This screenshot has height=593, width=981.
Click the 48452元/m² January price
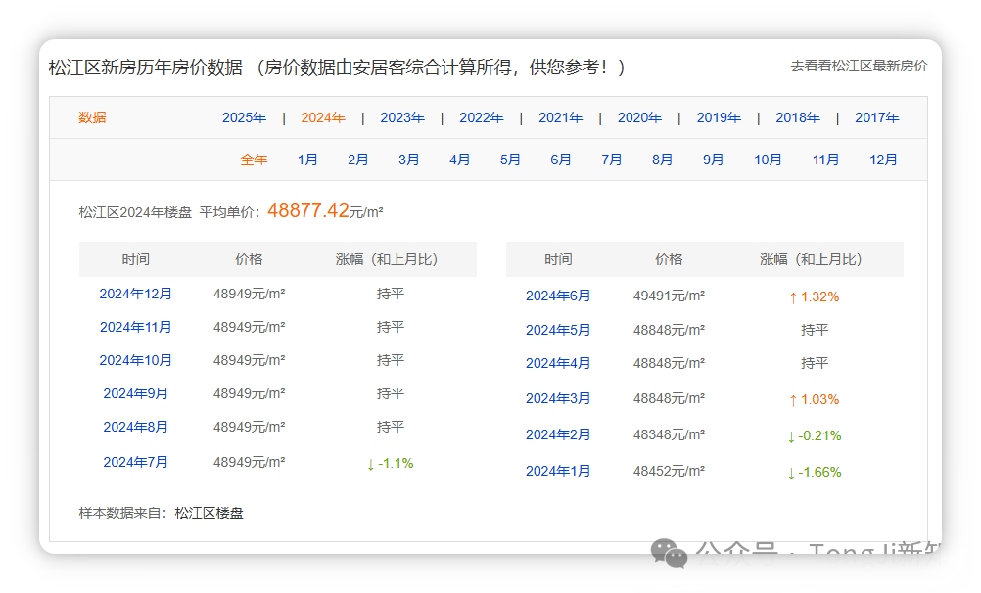click(669, 471)
